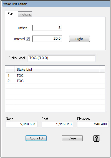The width and height of the screenshot is (111, 158).
Task: Toggle the Interval checkbox
Action: point(28,39)
